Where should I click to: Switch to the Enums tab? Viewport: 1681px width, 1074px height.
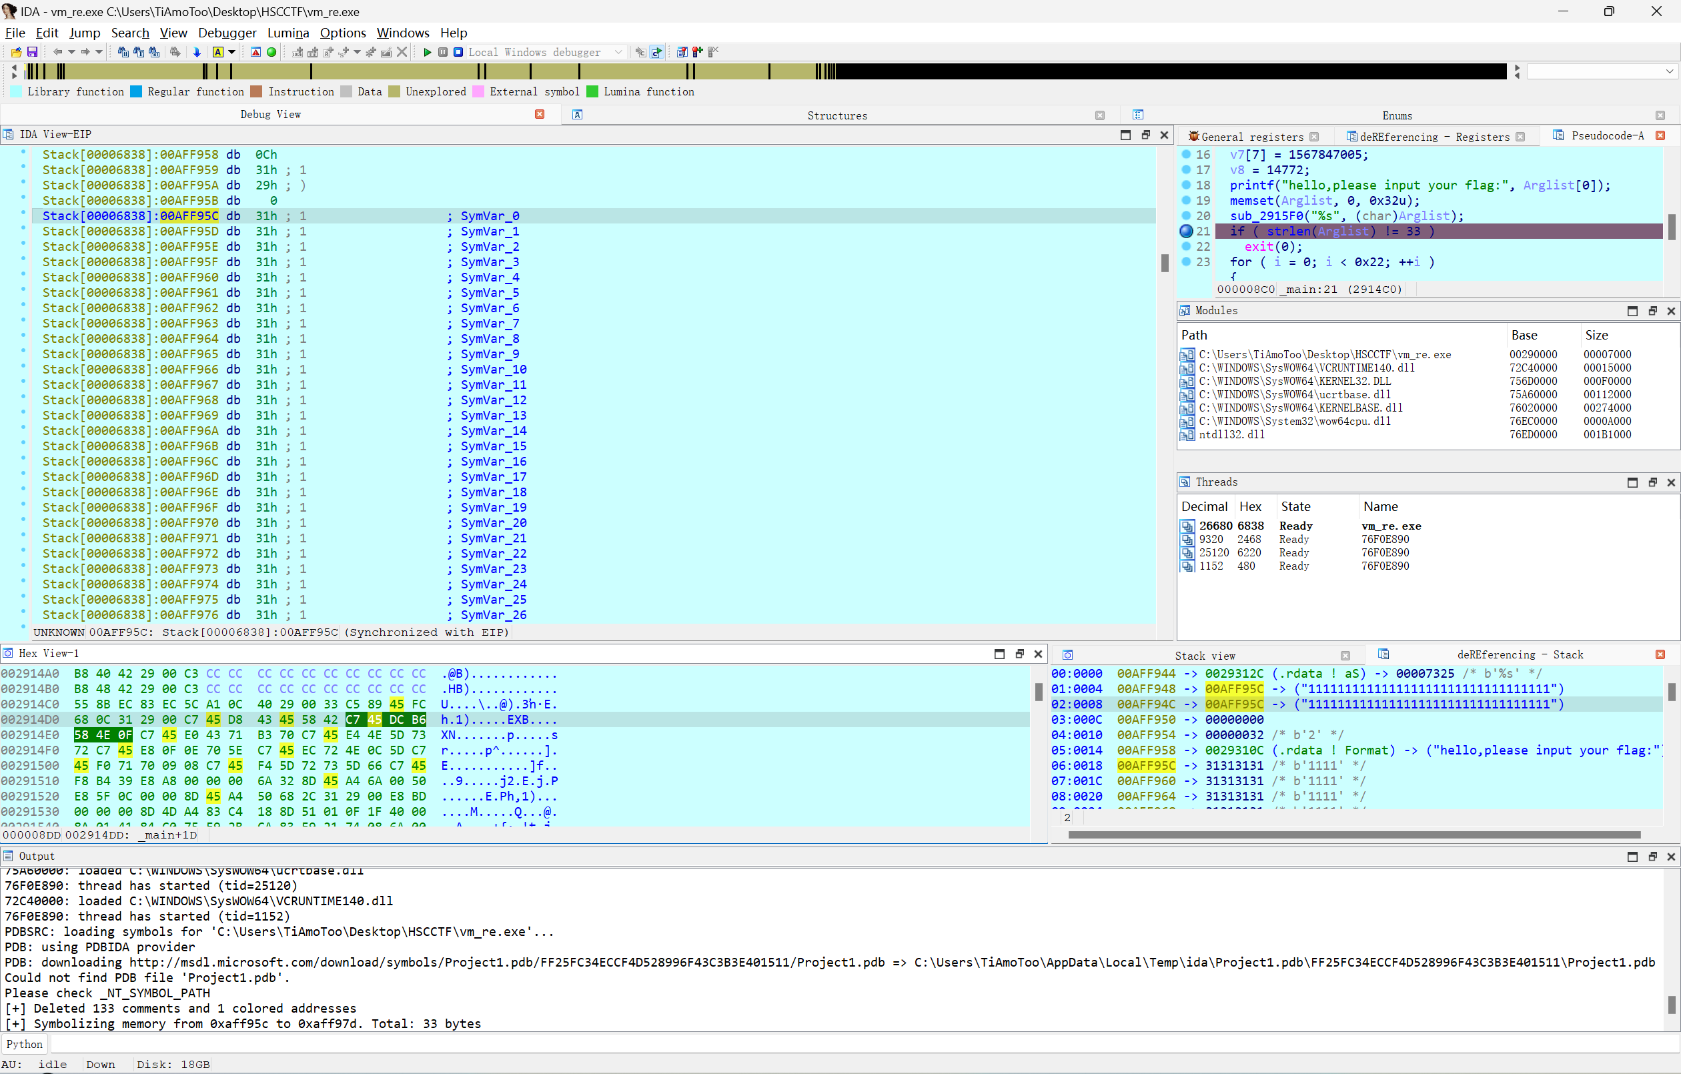tap(1397, 115)
